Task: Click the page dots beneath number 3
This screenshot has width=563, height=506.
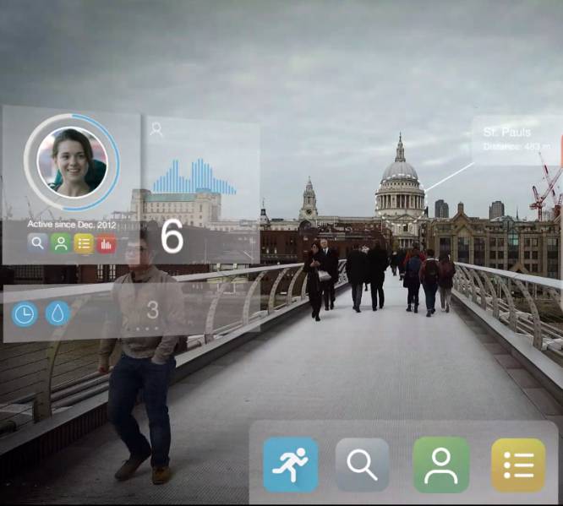Action: point(153,327)
